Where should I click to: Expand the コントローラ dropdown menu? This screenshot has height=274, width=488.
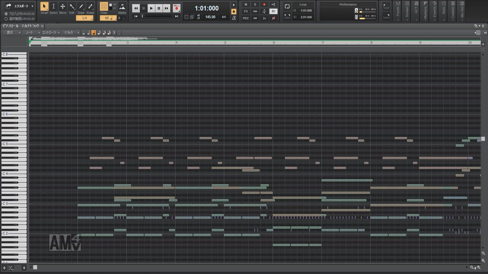[50, 32]
